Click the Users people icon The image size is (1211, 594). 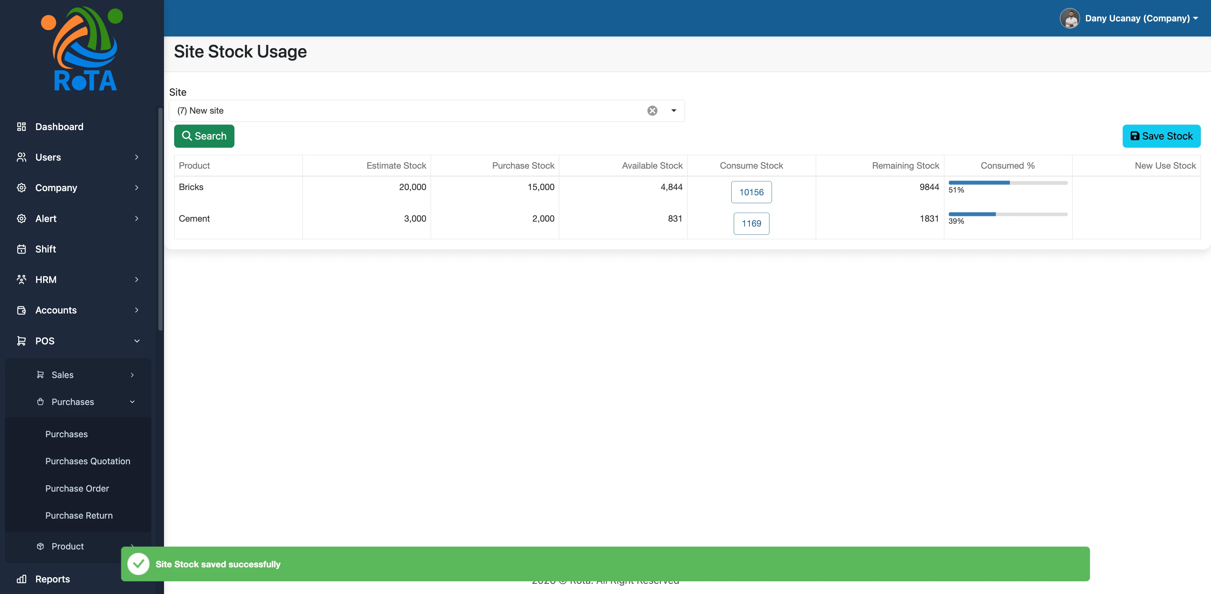[21, 157]
